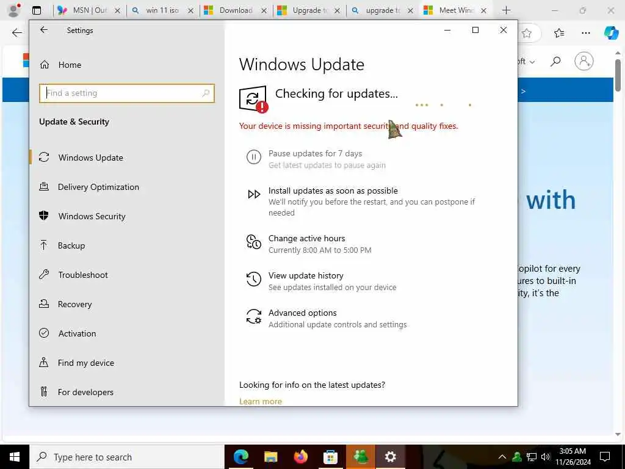Click the active hours clock icon
625x469 pixels.
(x=253, y=242)
